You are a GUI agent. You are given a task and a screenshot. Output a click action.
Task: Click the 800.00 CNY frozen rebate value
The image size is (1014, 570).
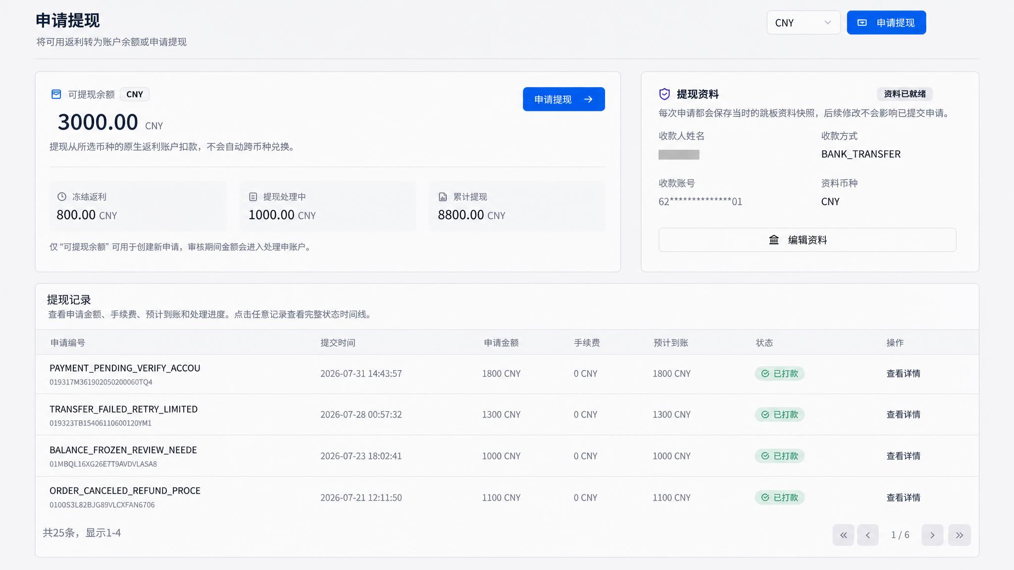(x=87, y=215)
